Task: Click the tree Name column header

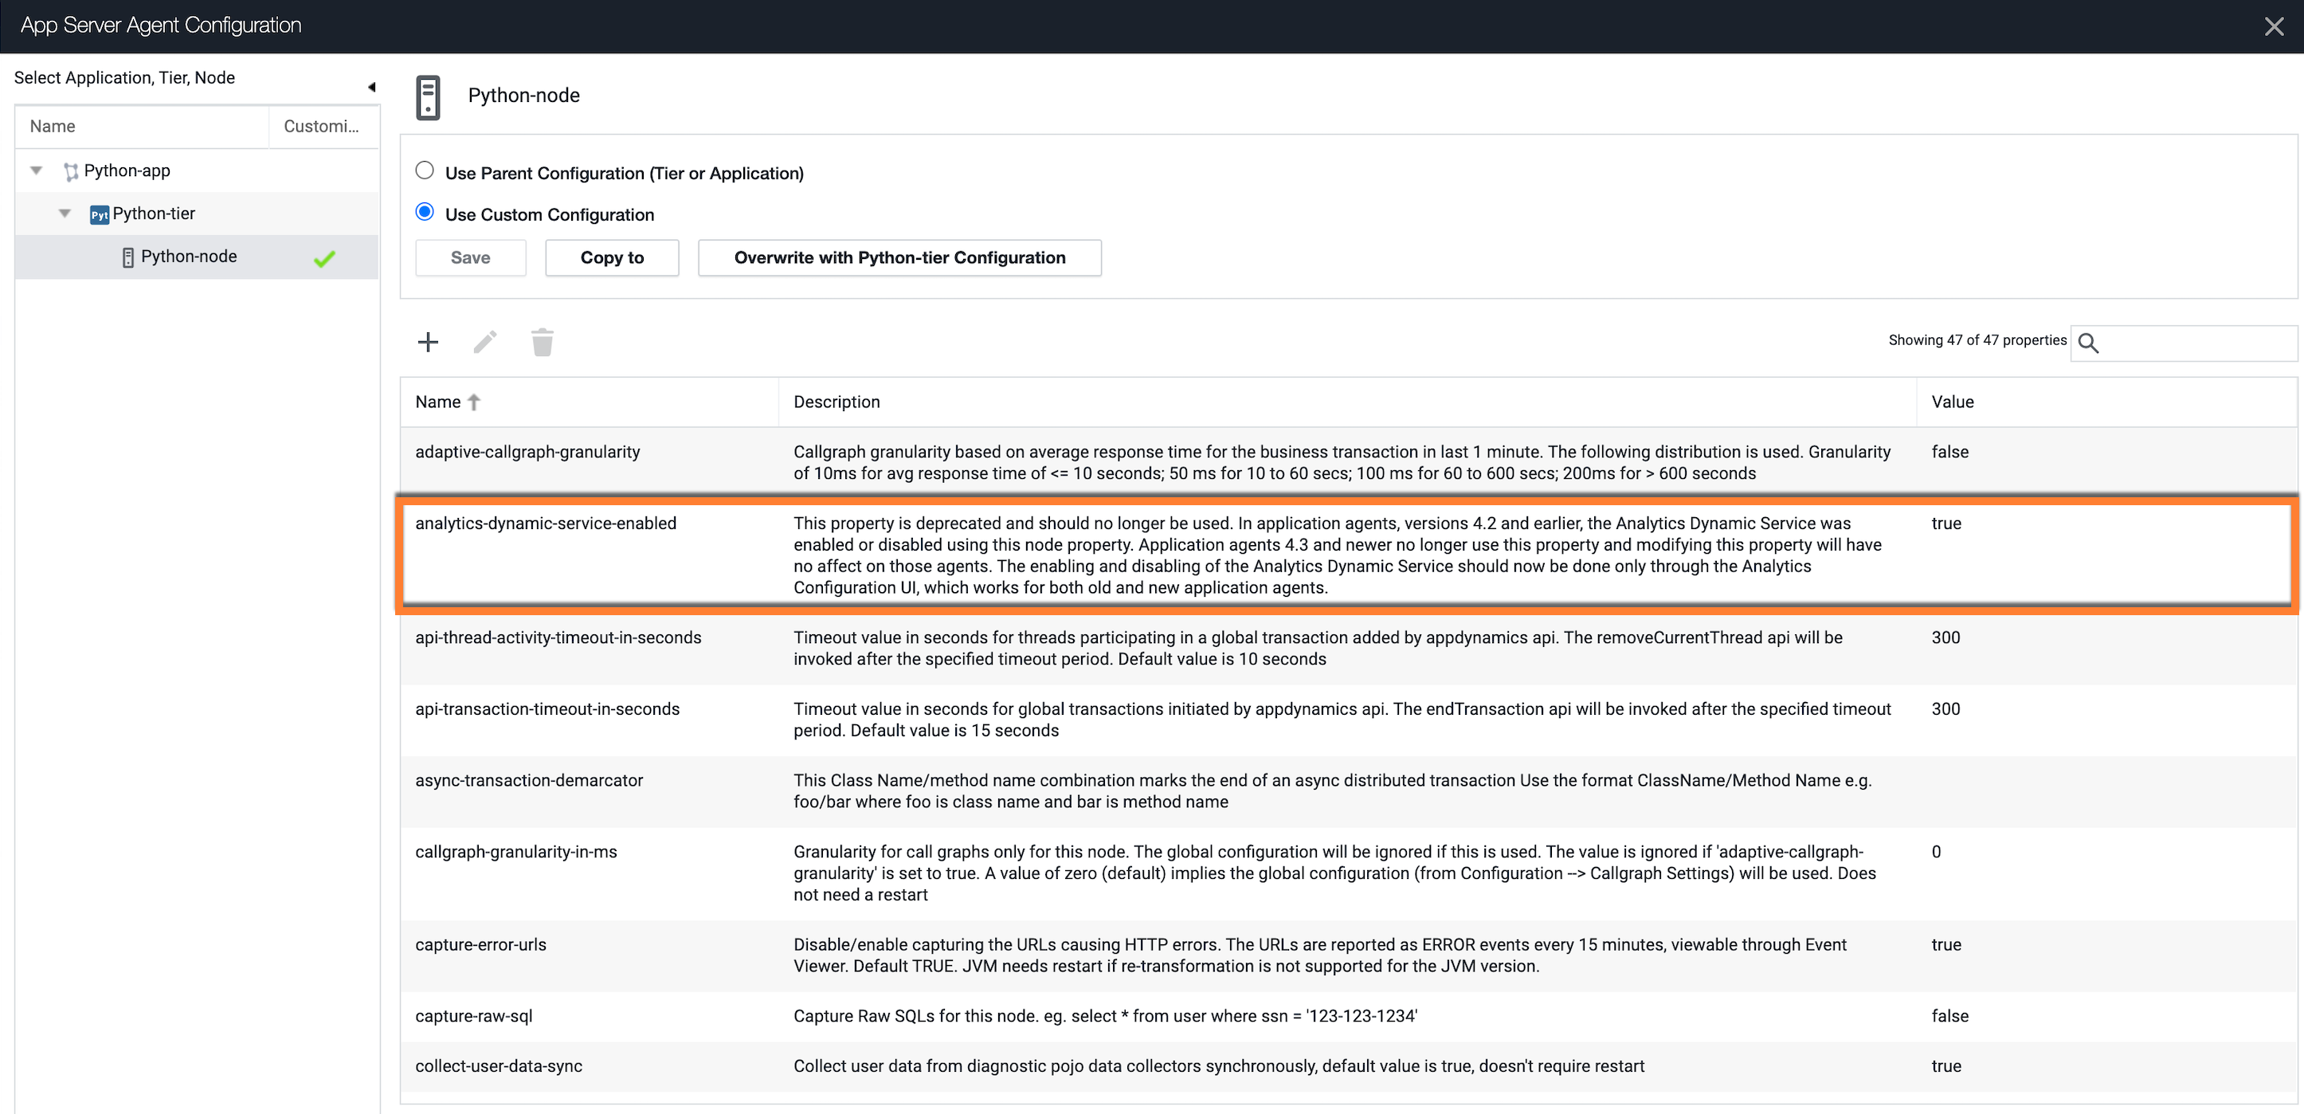Action: 143,126
